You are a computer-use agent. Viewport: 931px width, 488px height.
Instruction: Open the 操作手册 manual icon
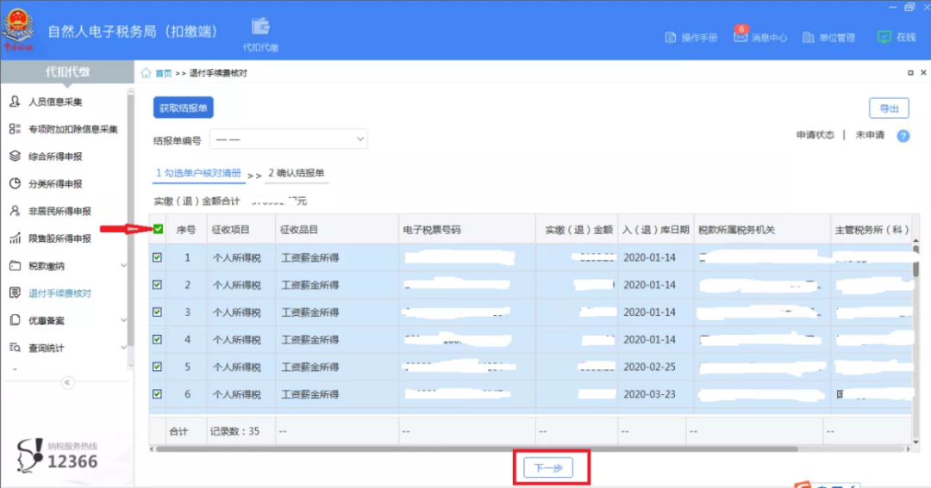671,37
